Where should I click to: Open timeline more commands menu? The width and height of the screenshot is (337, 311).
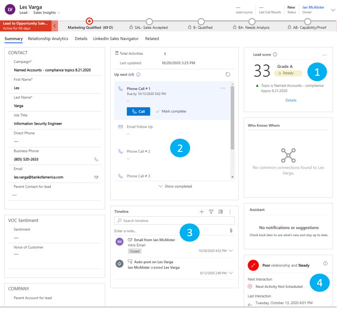(x=230, y=212)
